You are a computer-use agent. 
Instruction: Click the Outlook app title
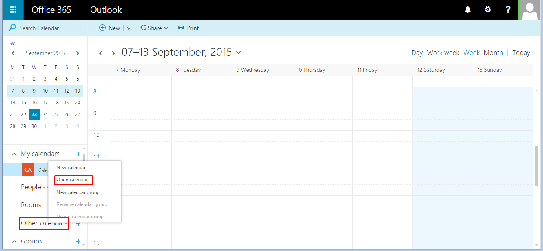tap(106, 10)
